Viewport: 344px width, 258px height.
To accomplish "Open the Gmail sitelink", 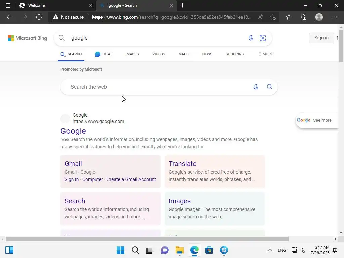I will point(73,164).
